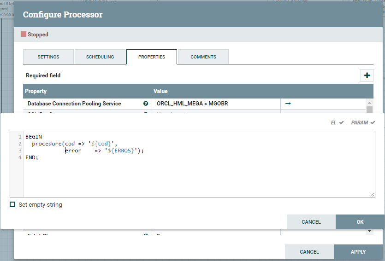
Task: Click the Property column header
Action: coord(36,91)
